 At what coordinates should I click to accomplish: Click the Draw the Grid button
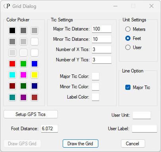point(80,144)
